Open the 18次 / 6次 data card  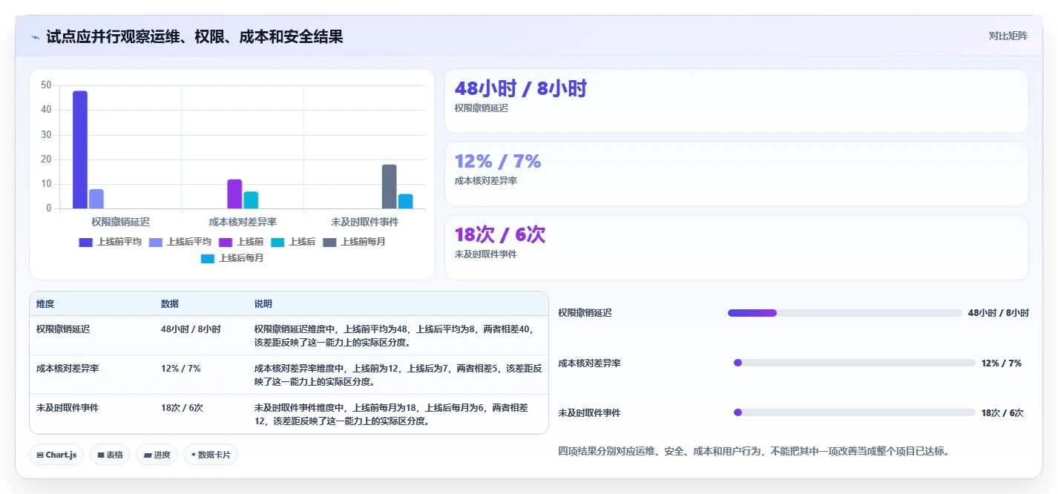[x=736, y=247]
